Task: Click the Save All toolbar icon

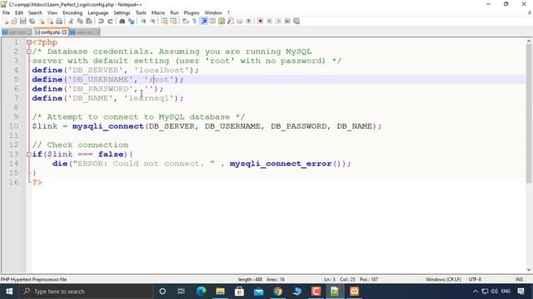Action: (32, 21)
